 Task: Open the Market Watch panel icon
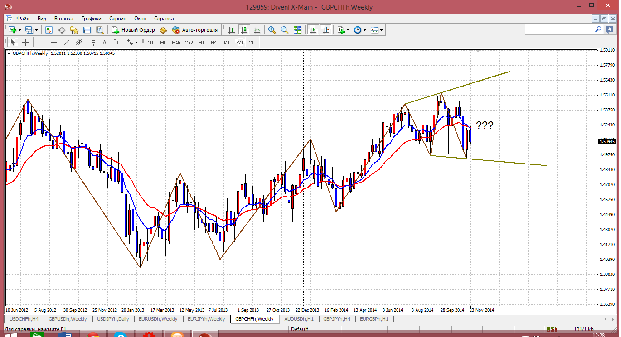coord(49,30)
